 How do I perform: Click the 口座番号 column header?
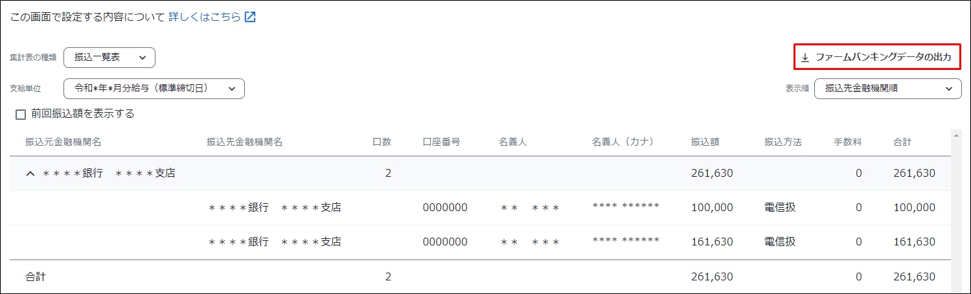[x=442, y=142]
